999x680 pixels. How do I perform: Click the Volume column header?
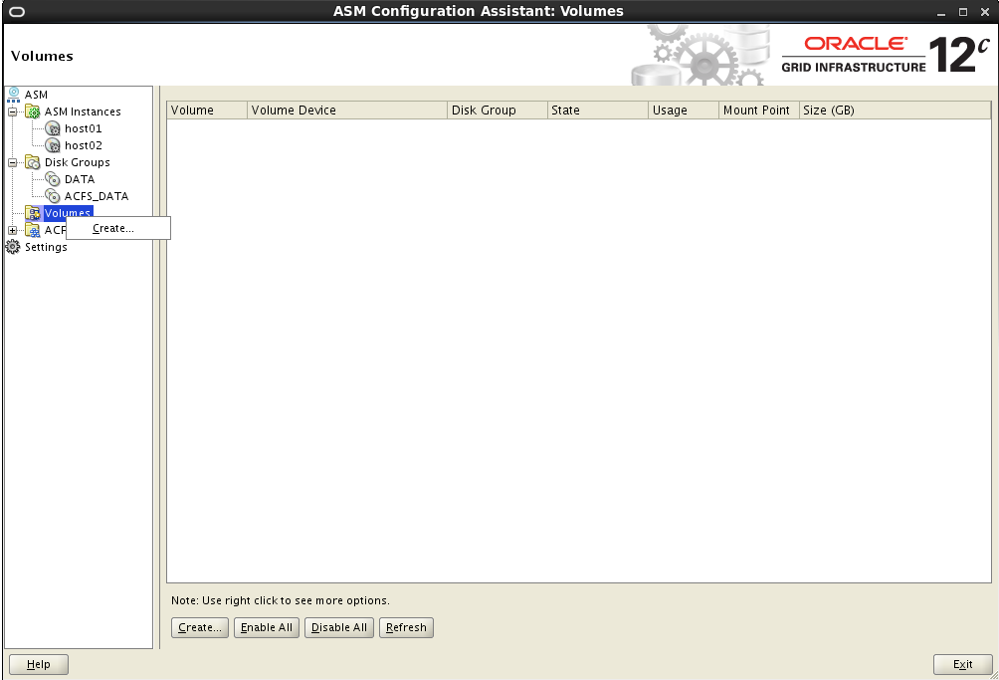point(207,111)
